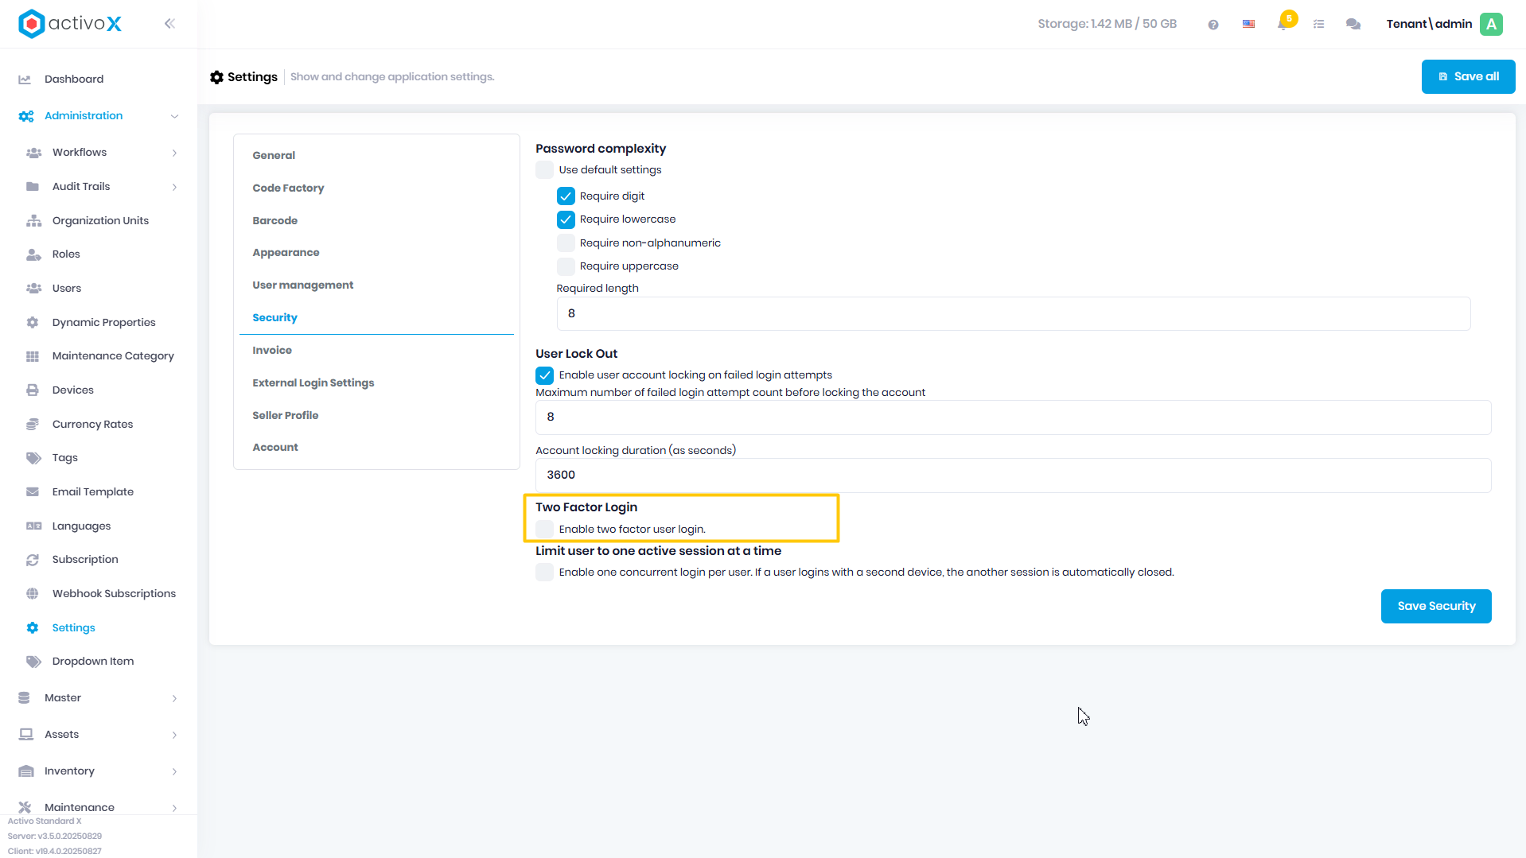Viewport: 1526px width, 858px height.
Task: Expand the Inventory menu arrow
Action: click(174, 771)
